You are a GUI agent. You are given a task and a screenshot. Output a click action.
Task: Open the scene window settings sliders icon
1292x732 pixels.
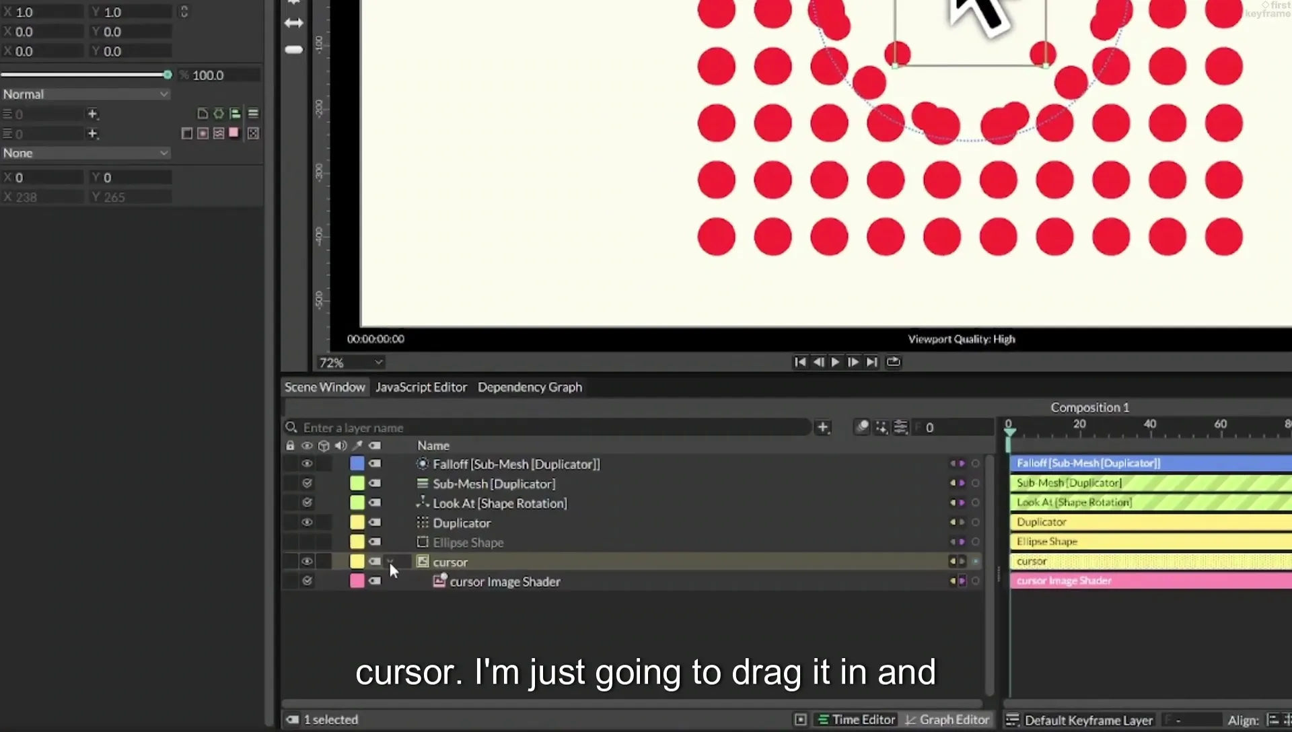coord(901,427)
